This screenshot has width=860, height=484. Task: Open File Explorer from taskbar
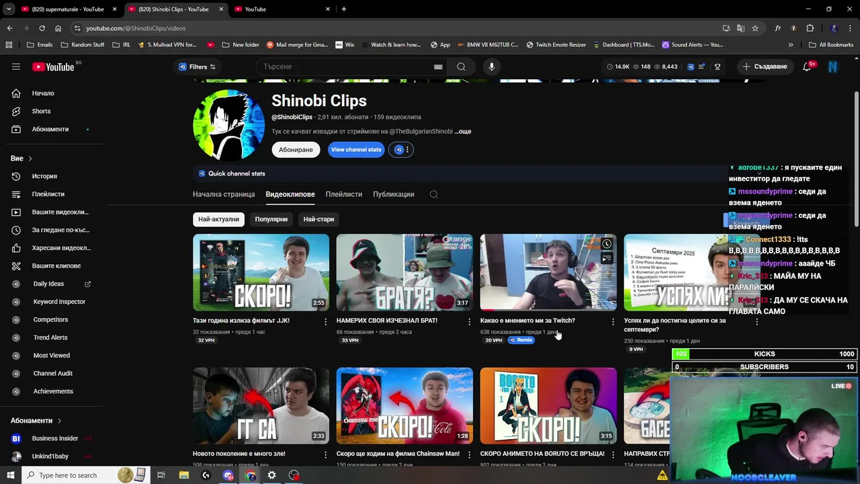(x=183, y=475)
